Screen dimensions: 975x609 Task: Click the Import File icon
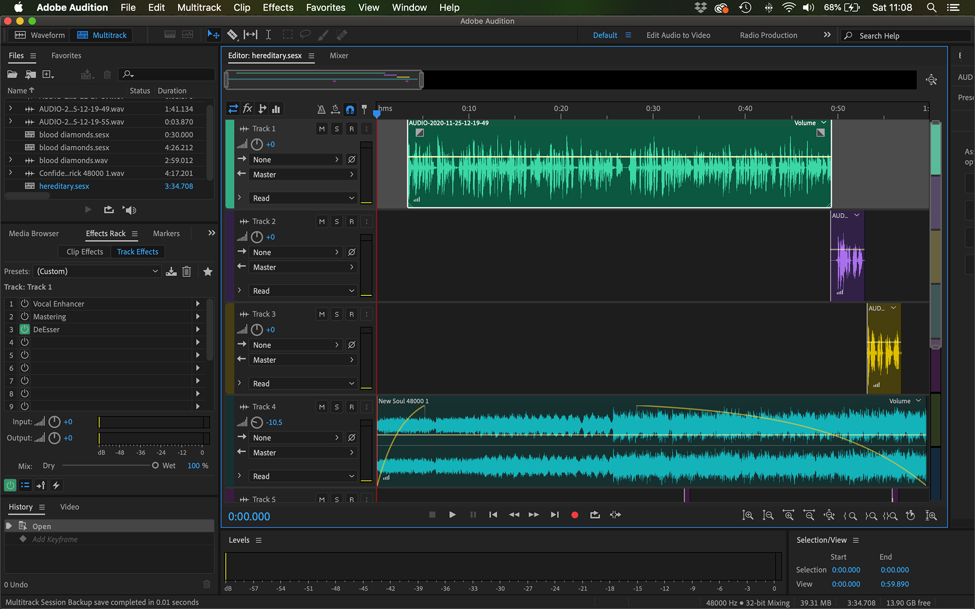point(30,75)
